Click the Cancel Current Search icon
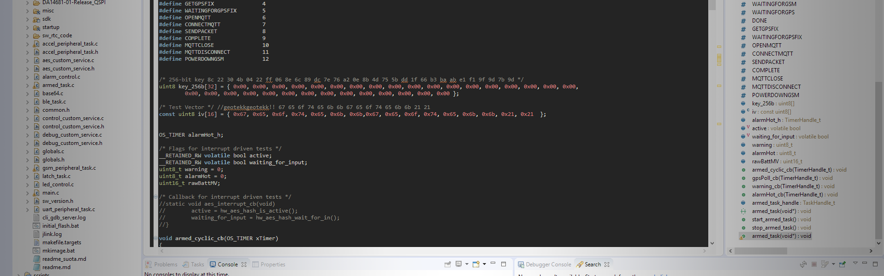Image resolution: width=884 pixels, height=276 pixels. click(814, 264)
